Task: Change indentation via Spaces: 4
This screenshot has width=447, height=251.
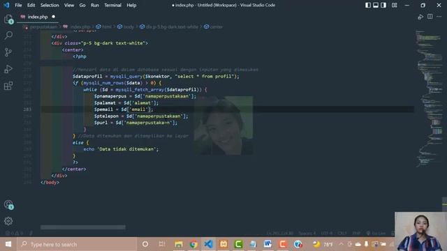Action: coord(307,234)
